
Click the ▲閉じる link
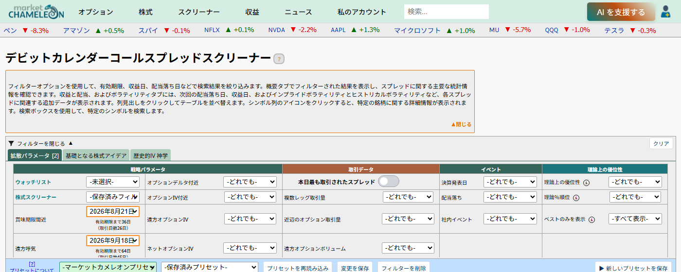click(461, 124)
